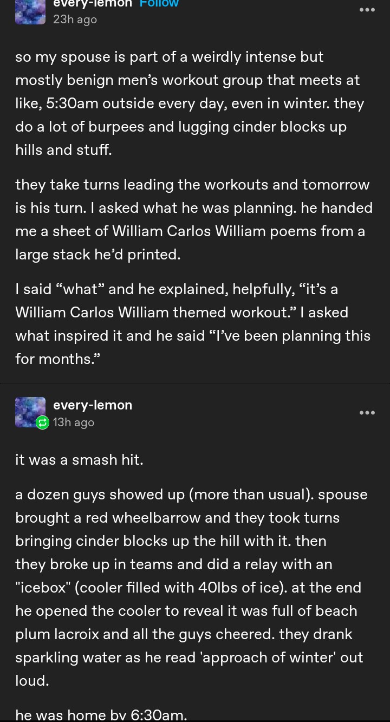The width and height of the screenshot is (390, 722).
Task: Click the reblogged post's header area
Action: coord(195,412)
